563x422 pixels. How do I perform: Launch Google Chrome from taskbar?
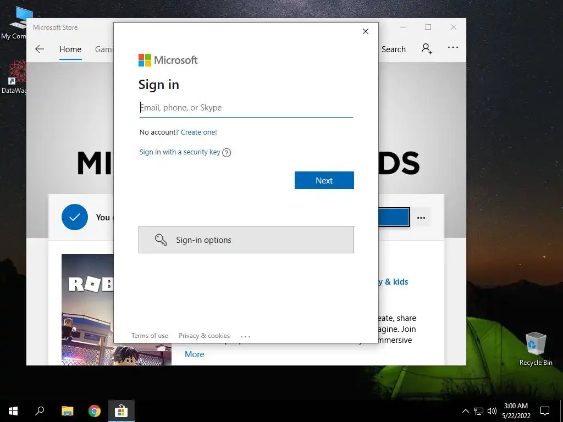[95, 411]
